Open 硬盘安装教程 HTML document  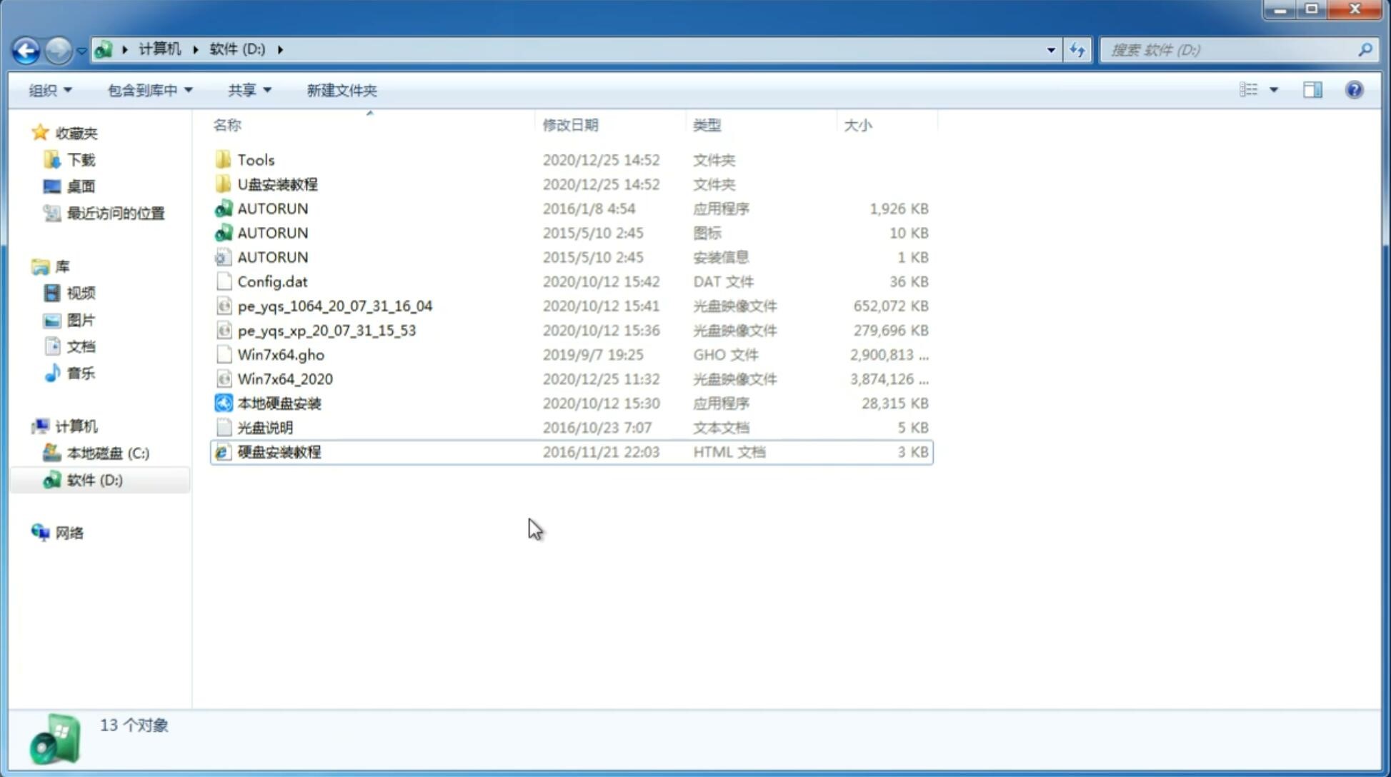(x=279, y=451)
